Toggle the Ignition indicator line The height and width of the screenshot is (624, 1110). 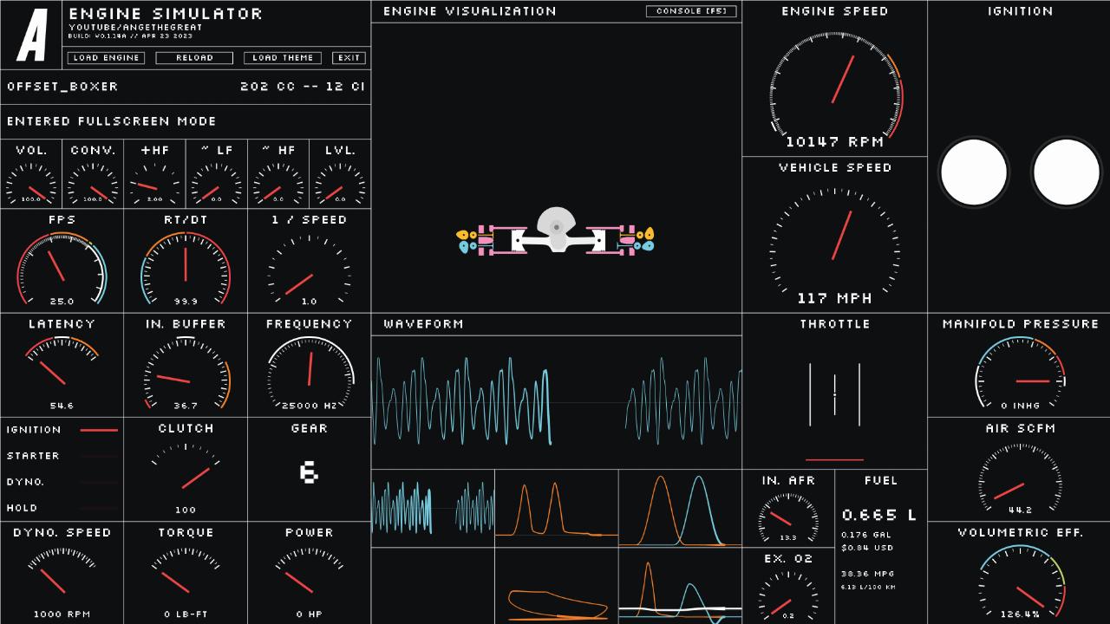click(x=99, y=430)
